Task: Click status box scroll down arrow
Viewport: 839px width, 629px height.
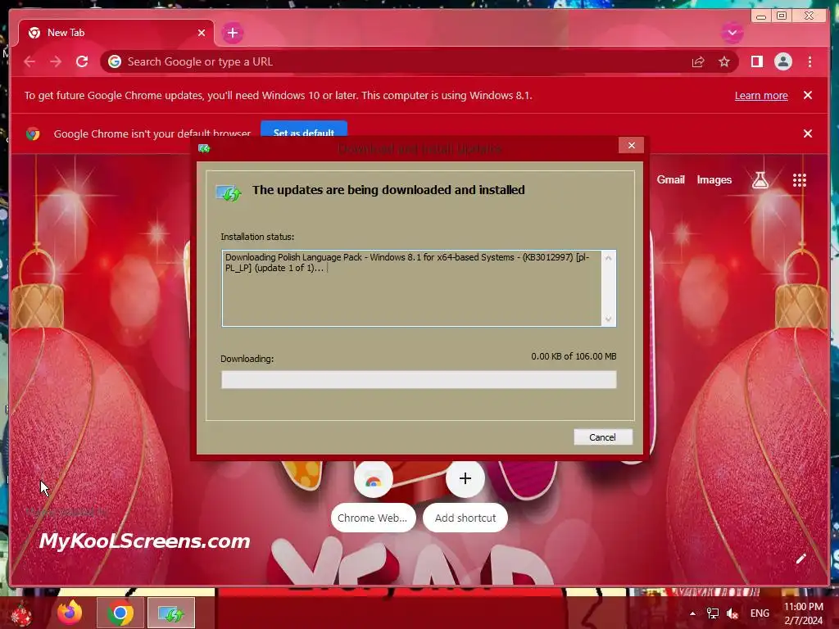Action: click(x=609, y=319)
